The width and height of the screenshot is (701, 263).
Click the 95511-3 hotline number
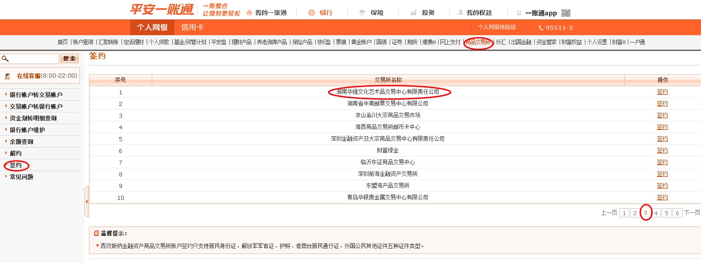coord(559,28)
